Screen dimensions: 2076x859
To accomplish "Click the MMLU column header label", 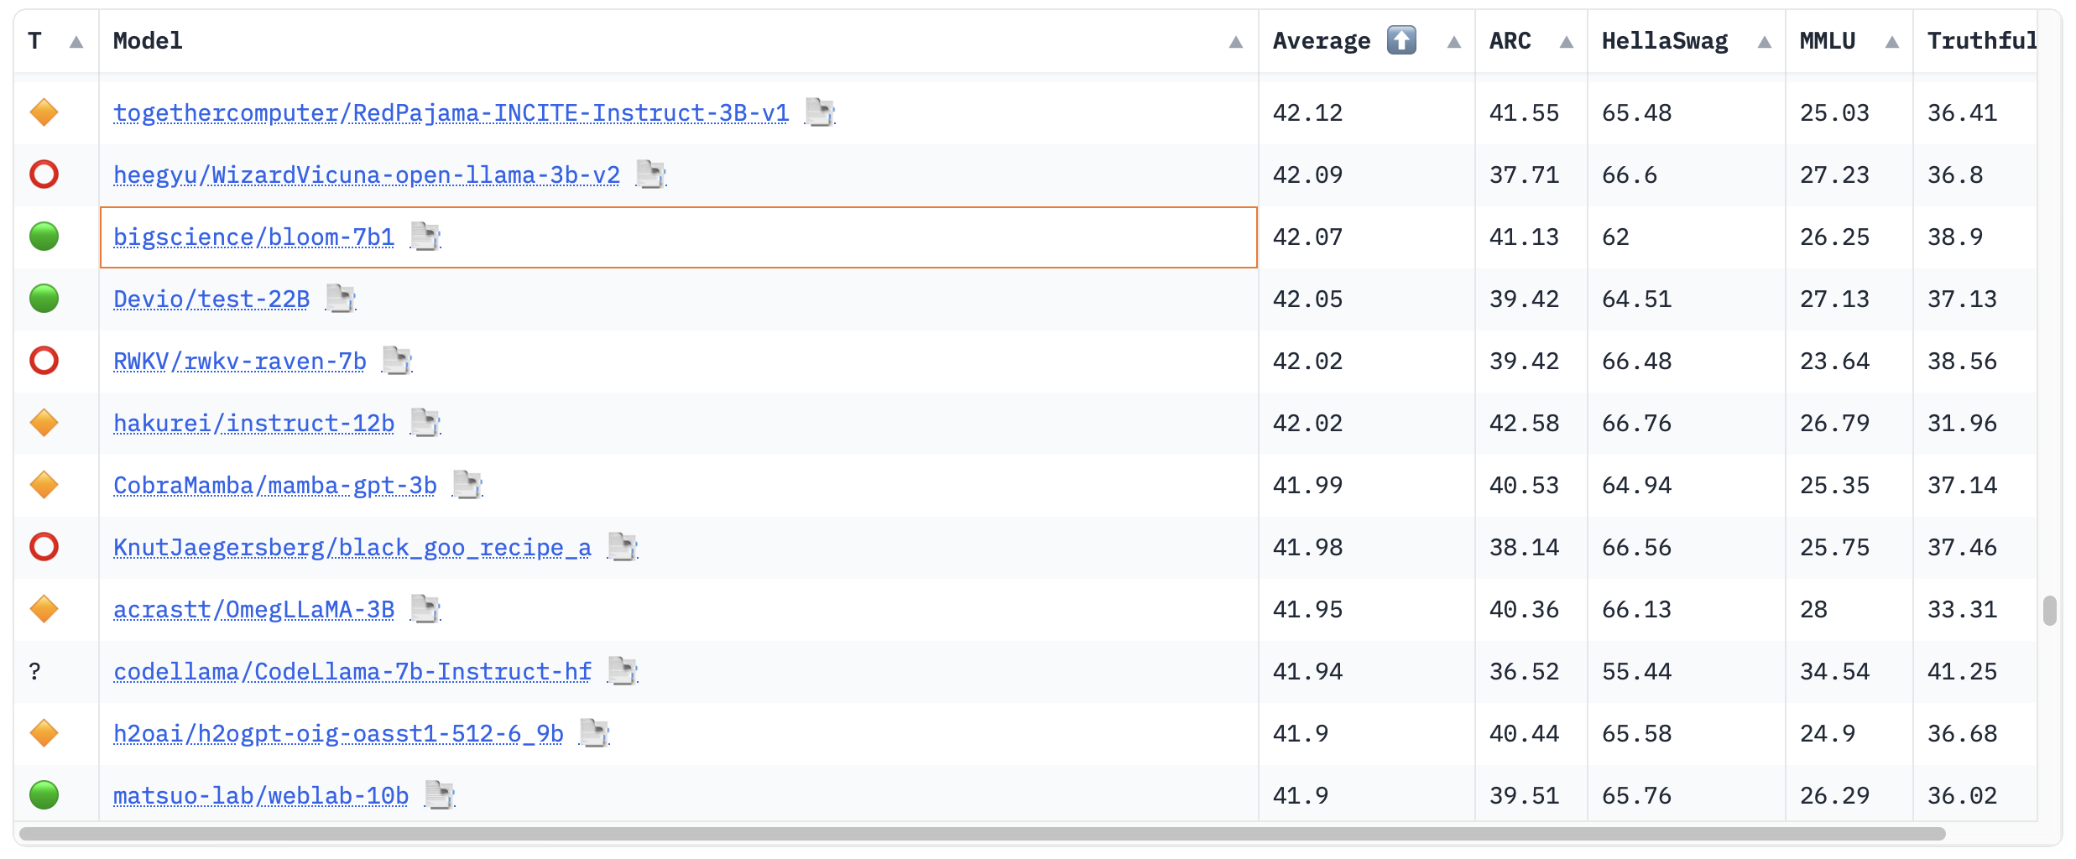I will click(1828, 41).
